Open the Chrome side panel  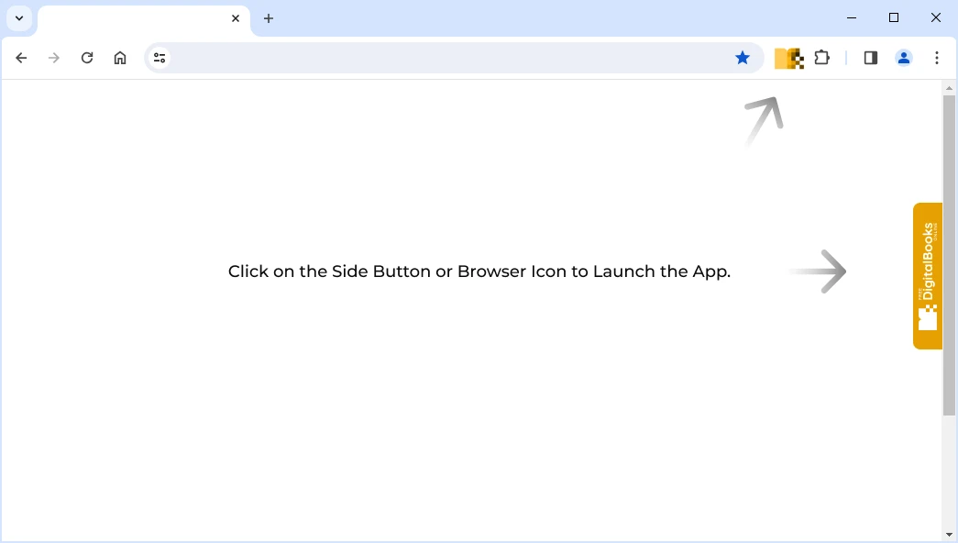click(x=869, y=58)
